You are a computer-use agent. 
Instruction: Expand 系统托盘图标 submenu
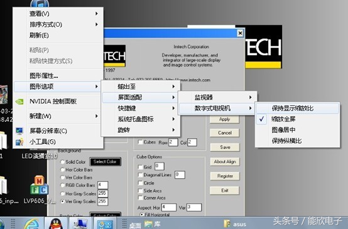(x=141, y=119)
